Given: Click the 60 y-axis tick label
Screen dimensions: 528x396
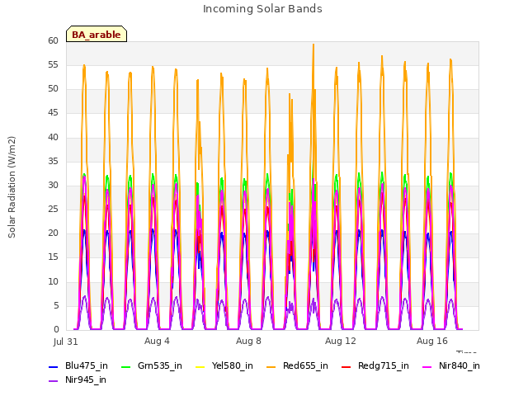Looking at the screenshot, I should 53,41.
